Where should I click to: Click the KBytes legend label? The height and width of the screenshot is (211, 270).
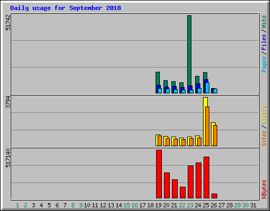point(264,189)
